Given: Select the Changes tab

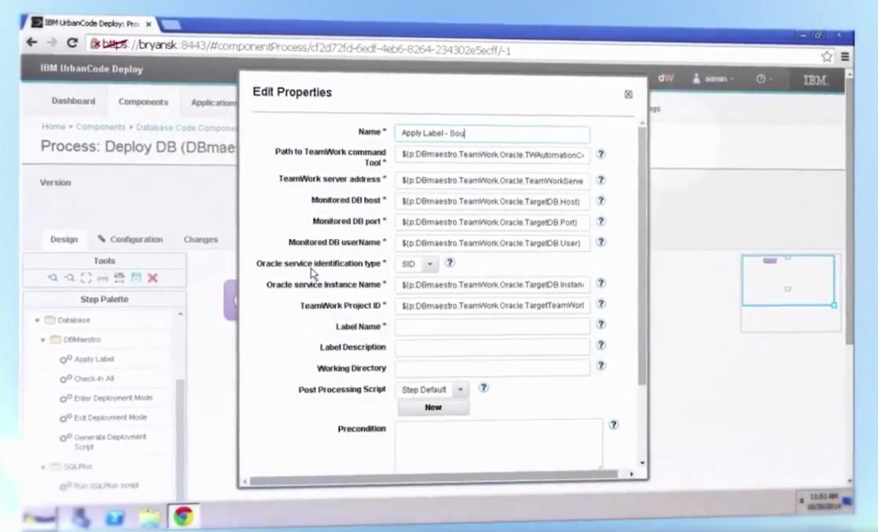Looking at the screenshot, I should (x=201, y=239).
